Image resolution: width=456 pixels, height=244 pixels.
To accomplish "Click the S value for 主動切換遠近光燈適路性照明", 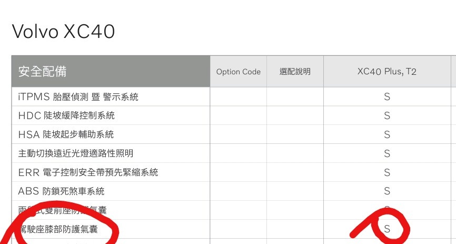I will coord(387,153).
